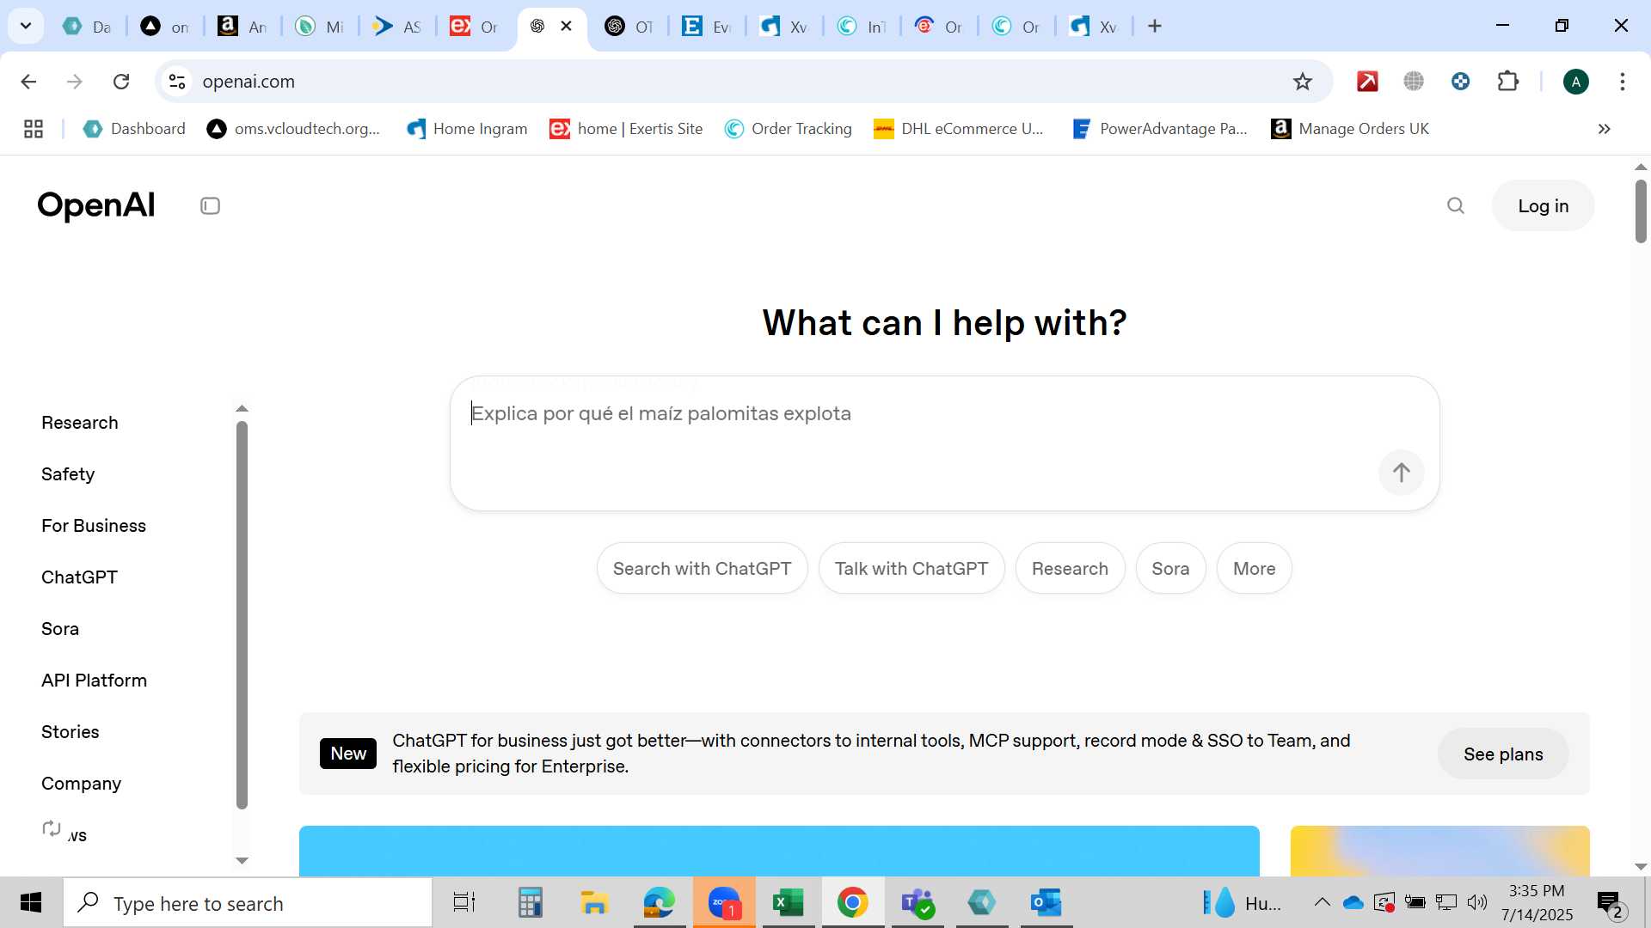Open the red arrow extension icon
The image size is (1651, 928).
1367,82
